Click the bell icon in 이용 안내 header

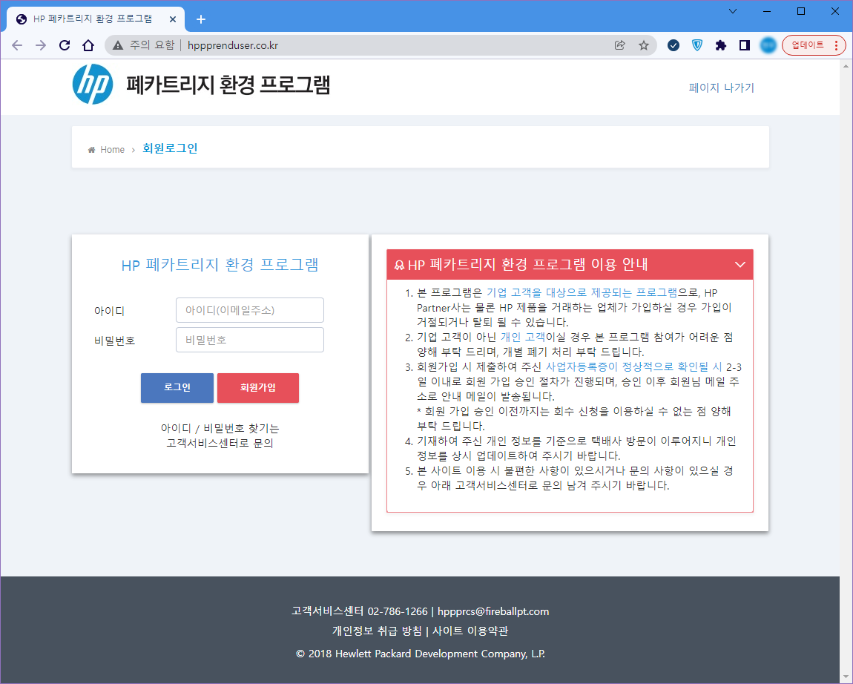399,265
